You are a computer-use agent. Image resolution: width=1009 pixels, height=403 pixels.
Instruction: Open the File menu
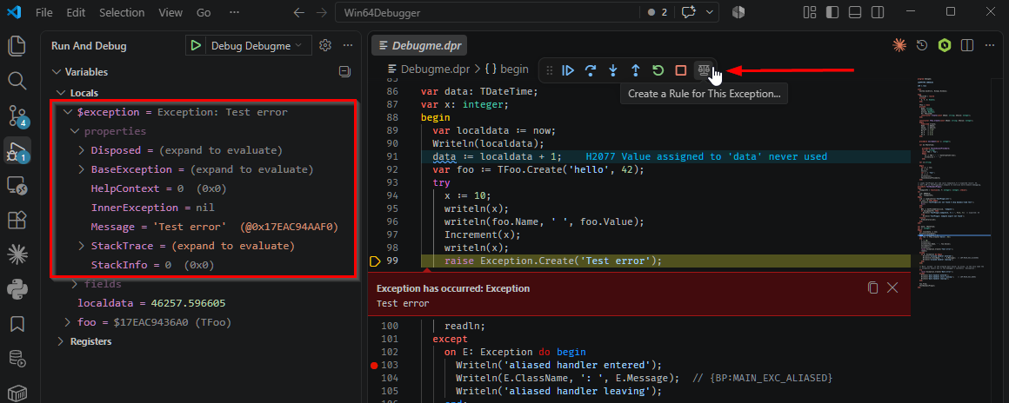(44, 12)
